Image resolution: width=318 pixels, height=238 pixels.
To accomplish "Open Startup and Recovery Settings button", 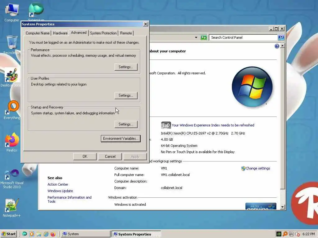I will tap(126, 124).
